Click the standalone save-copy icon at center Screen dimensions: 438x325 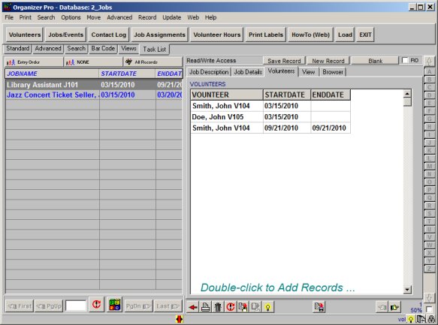click(319, 307)
